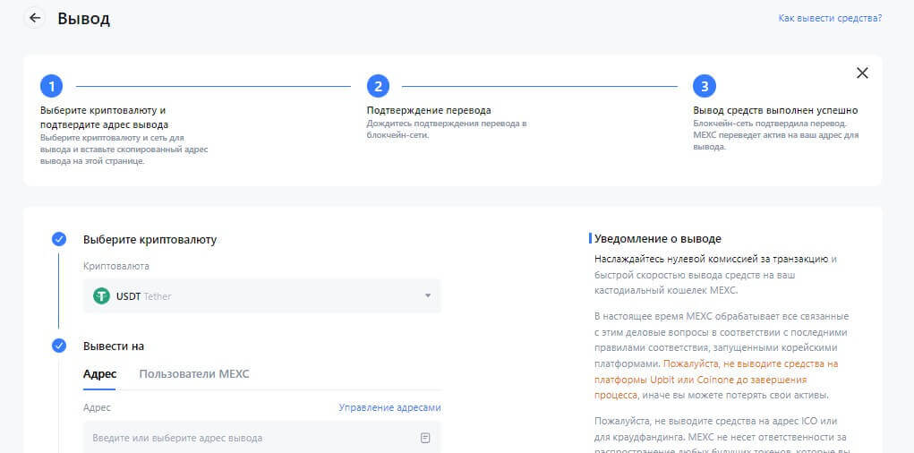This screenshot has height=453, width=914.
Task: Open Как вывести средства? help link
Action: point(830,18)
